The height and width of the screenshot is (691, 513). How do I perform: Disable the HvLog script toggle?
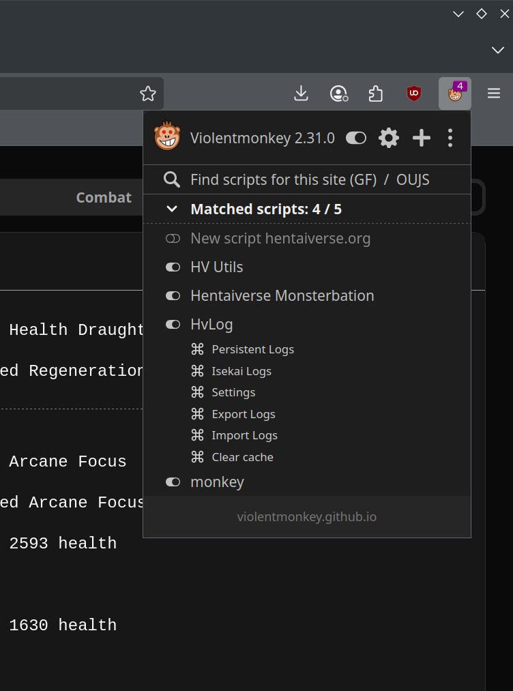pos(173,324)
